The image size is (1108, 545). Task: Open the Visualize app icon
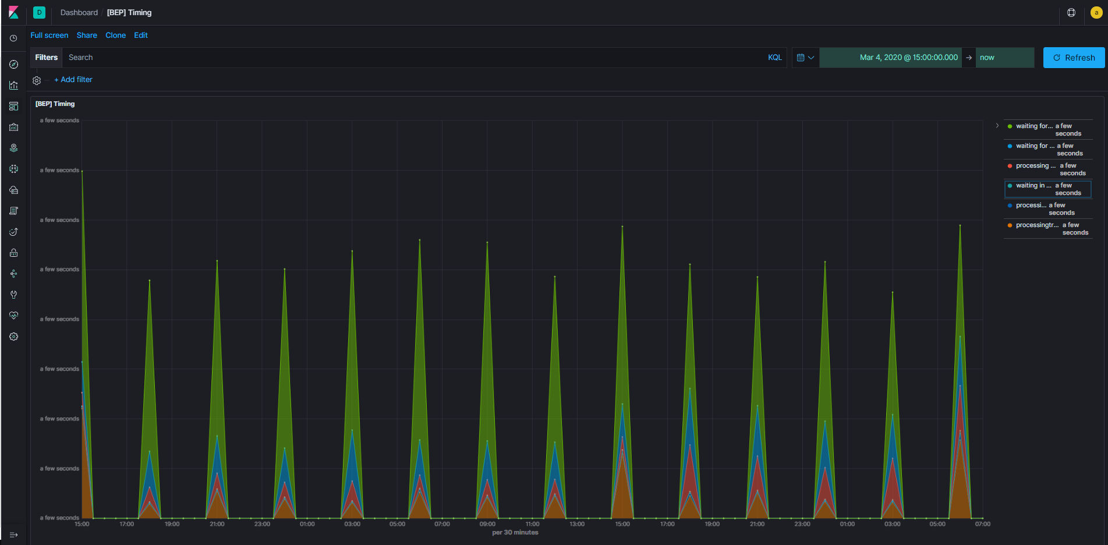pos(13,85)
